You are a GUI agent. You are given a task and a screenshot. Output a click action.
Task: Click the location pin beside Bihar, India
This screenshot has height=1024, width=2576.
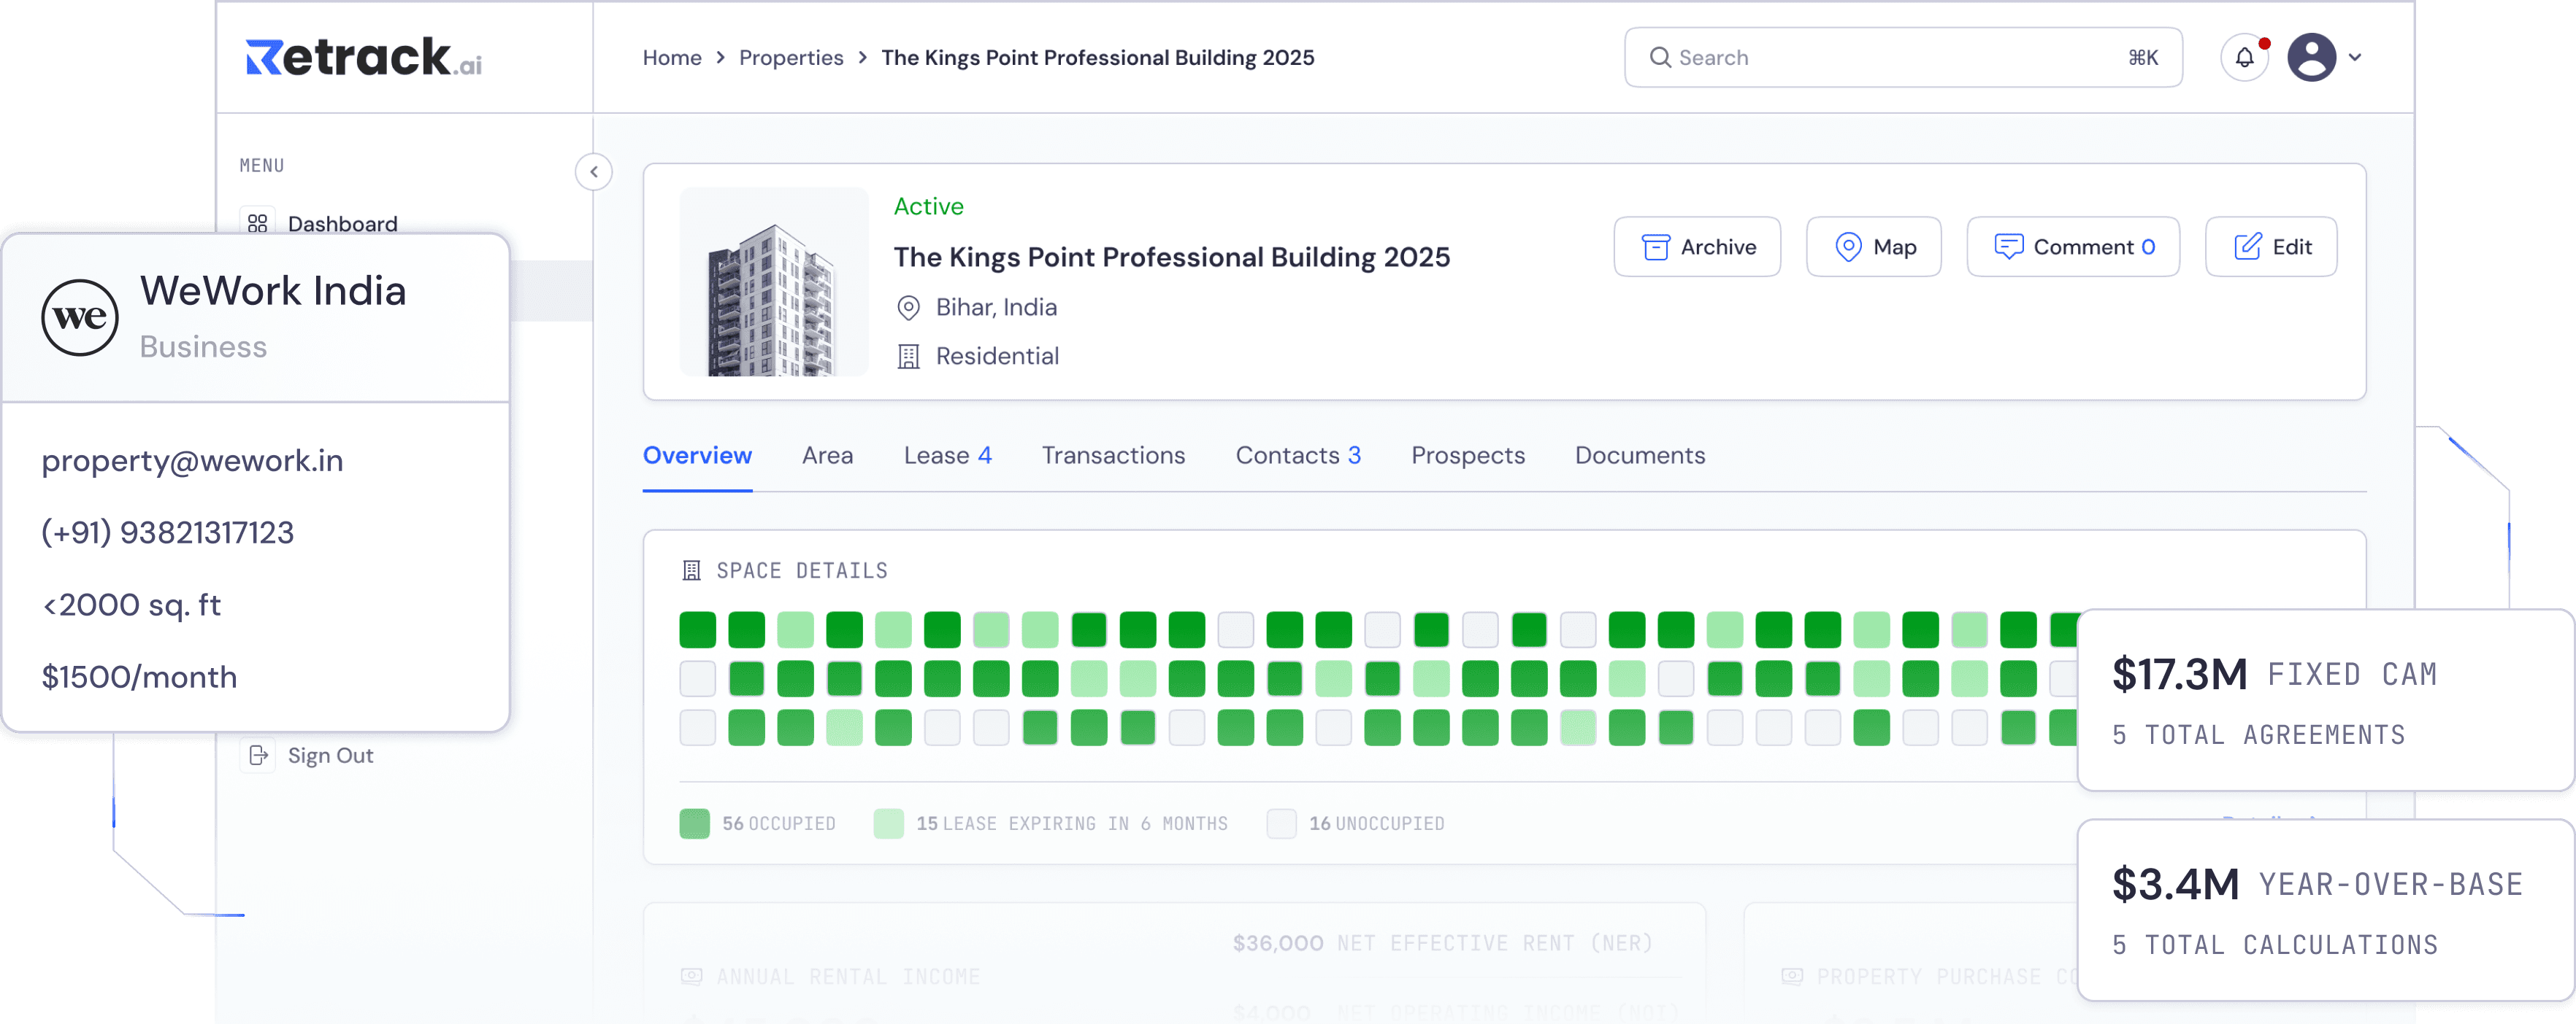pos(908,308)
